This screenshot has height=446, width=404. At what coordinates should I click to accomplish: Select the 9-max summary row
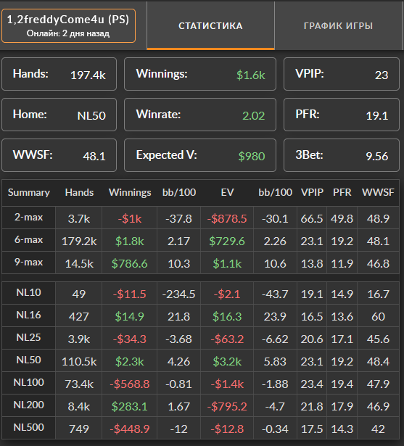coord(201,263)
